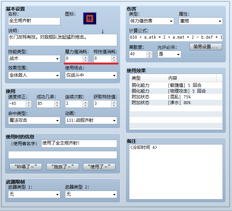Click the "施放了～" message button

(x=63, y=167)
